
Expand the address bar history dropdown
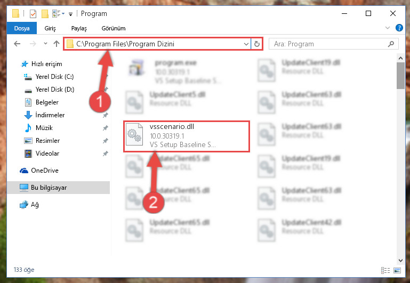[x=246, y=44]
